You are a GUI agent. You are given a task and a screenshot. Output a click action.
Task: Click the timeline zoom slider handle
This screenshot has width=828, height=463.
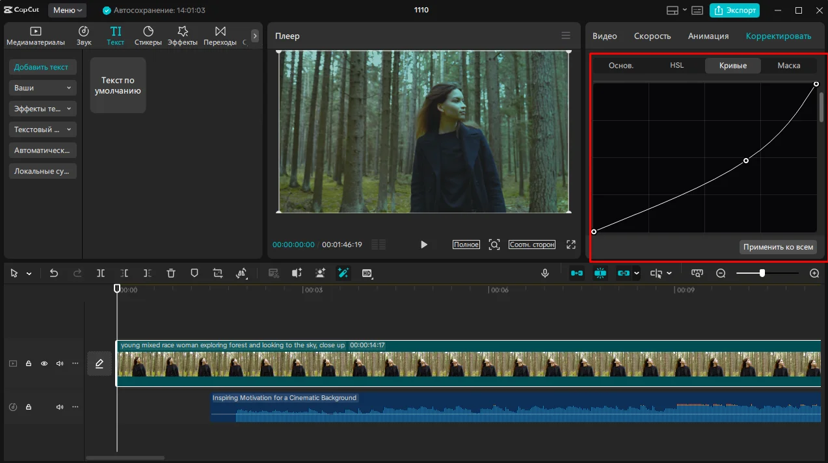click(762, 274)
